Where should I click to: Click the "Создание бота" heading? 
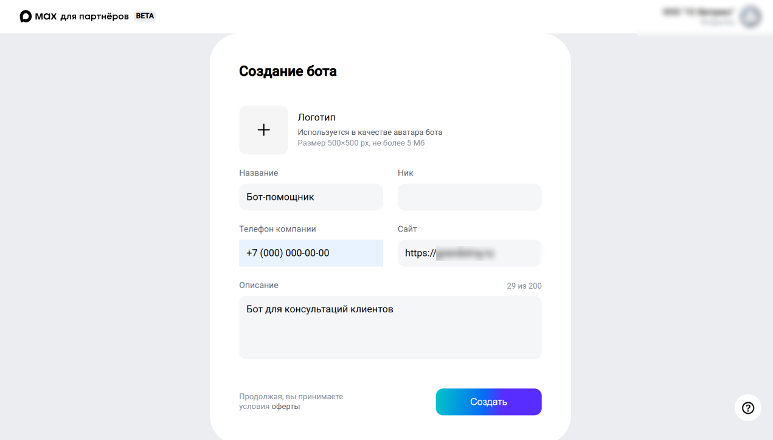288,71
